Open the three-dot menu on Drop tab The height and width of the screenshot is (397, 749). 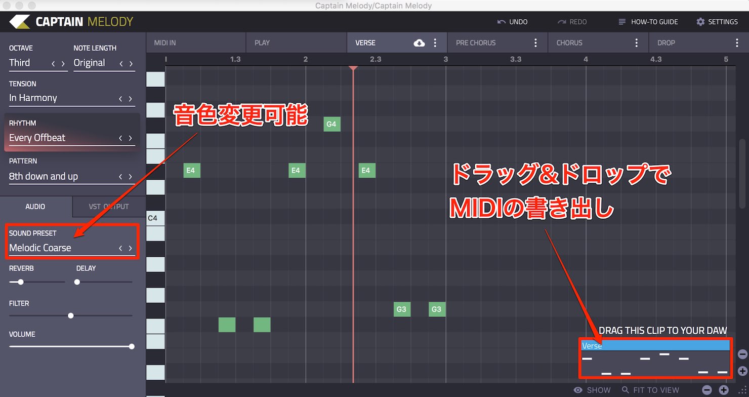737,43
